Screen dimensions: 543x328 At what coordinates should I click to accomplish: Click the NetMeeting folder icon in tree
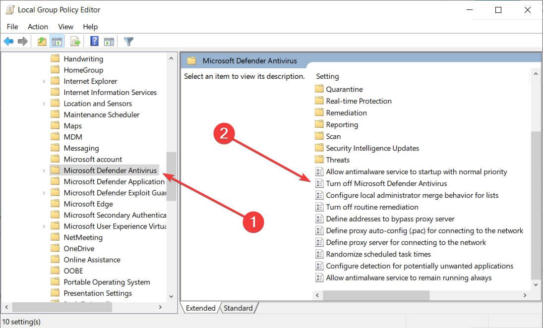[x=55, y=237]
